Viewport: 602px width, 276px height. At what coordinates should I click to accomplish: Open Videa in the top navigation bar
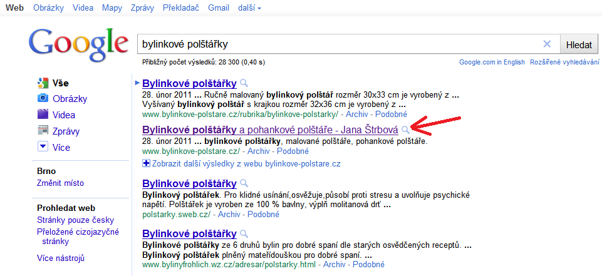(83, 8)
